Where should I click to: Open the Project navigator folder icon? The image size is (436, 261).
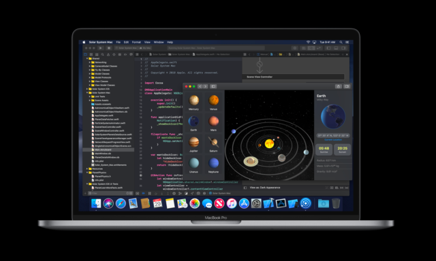(x=86, y=54)
